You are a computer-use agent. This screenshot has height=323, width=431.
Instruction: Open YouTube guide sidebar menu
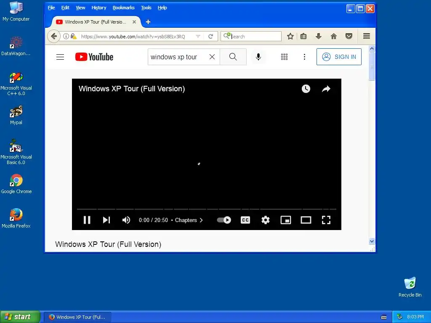[60, 57]
